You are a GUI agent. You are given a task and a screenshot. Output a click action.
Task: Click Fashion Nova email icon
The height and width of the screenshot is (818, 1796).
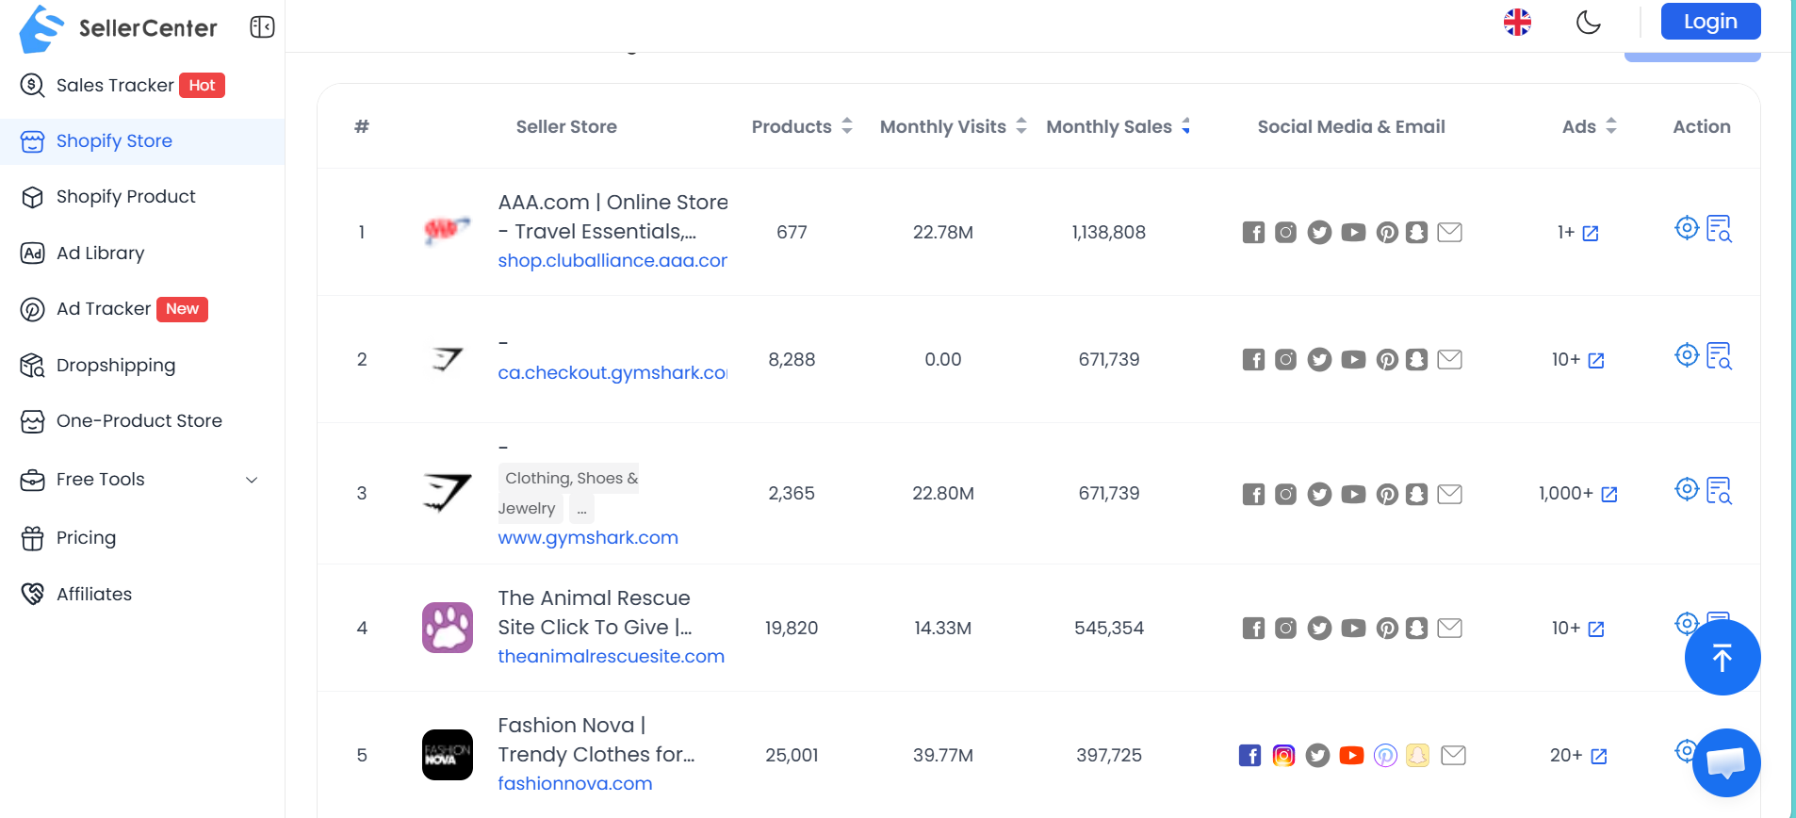click(x=1454, y=756)
